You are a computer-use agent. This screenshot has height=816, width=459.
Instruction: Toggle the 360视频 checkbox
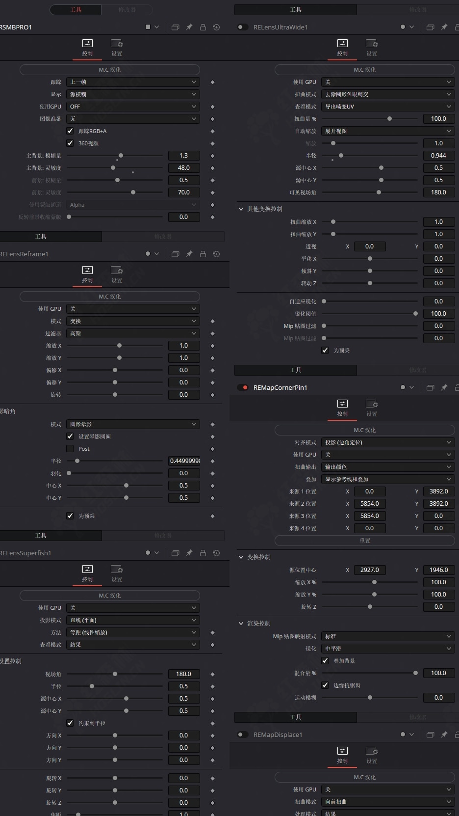point(70,143)
